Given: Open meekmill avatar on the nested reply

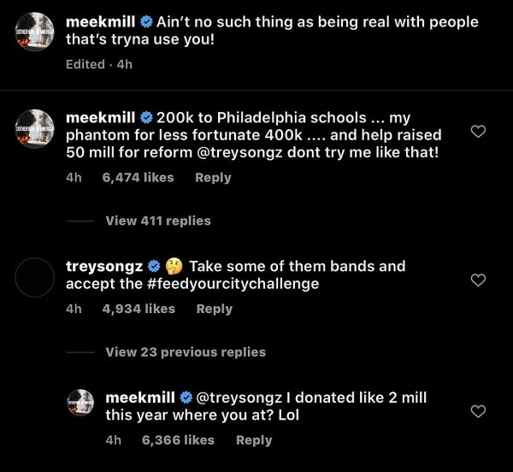Looking at the screenshot, I should (x=81, y=406).
